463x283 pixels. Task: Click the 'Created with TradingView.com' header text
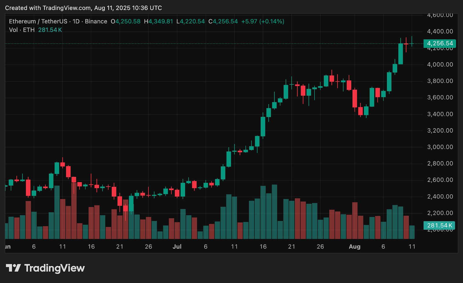coord(83,8)
